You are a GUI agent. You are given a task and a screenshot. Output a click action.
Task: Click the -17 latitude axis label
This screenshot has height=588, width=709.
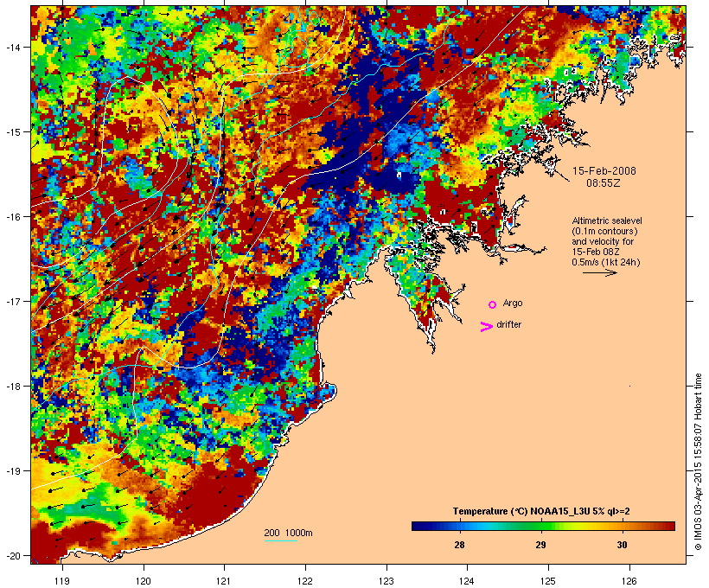(14, 302)
